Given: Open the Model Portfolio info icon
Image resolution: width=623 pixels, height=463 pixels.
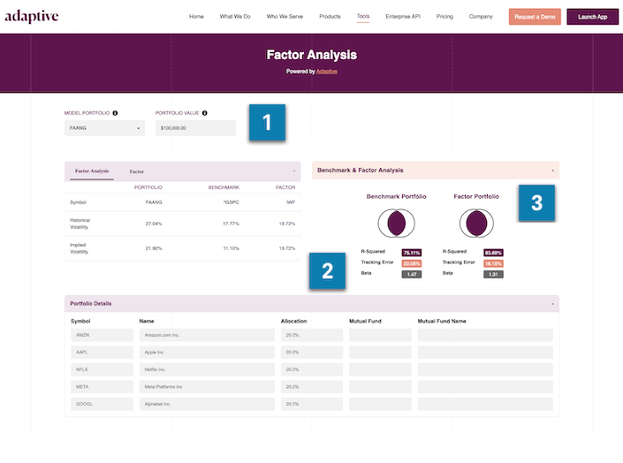Looking at the screenshot, I should point(115,113).
